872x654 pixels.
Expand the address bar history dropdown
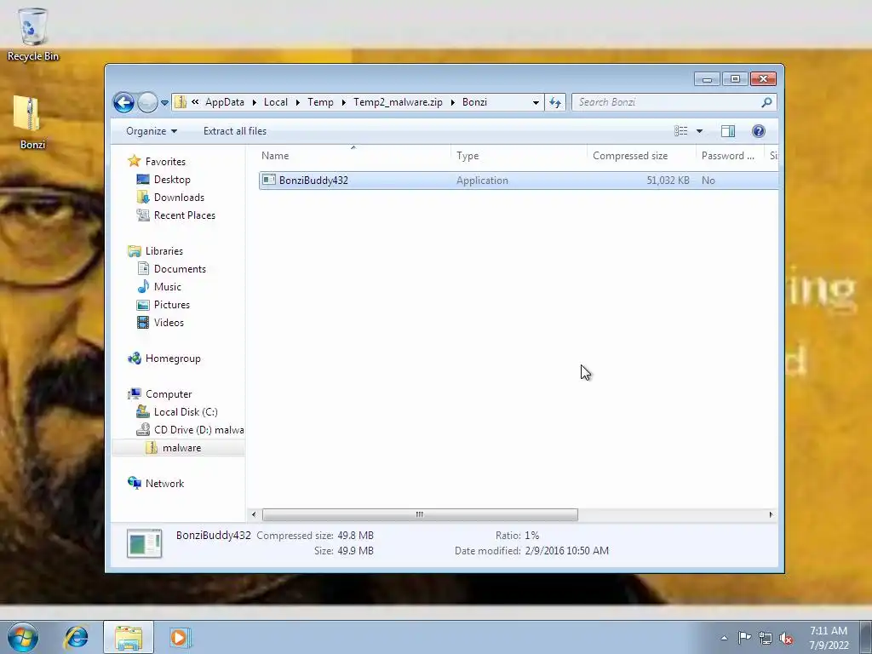(x=536, y=102)
